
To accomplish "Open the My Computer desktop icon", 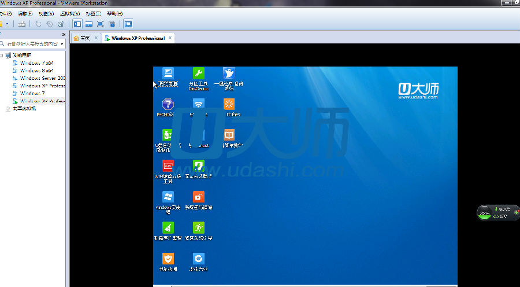I will [x=168, y=75].
